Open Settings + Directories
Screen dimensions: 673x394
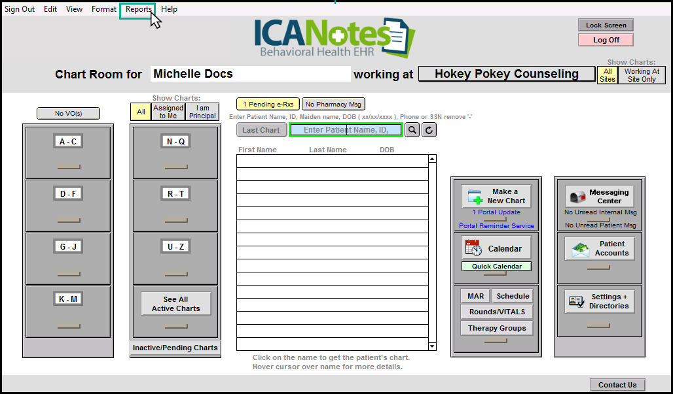point(600,301)
